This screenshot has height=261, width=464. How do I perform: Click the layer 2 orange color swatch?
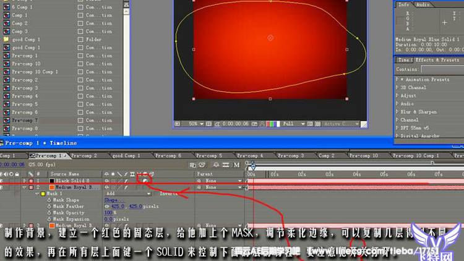coord(52,187)
